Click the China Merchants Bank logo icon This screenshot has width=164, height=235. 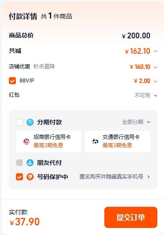tap(27, 142)
